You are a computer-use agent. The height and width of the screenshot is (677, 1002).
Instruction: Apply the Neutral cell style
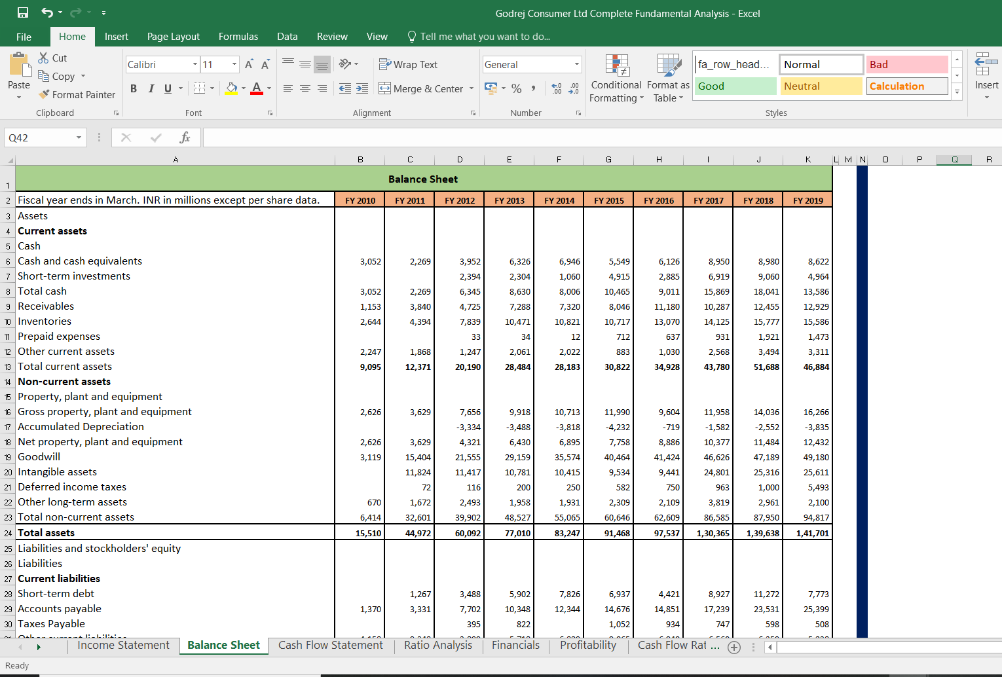pyautogui.click(x=821, y=86)
